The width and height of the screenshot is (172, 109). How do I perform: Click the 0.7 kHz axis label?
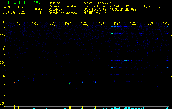(2, 90)
